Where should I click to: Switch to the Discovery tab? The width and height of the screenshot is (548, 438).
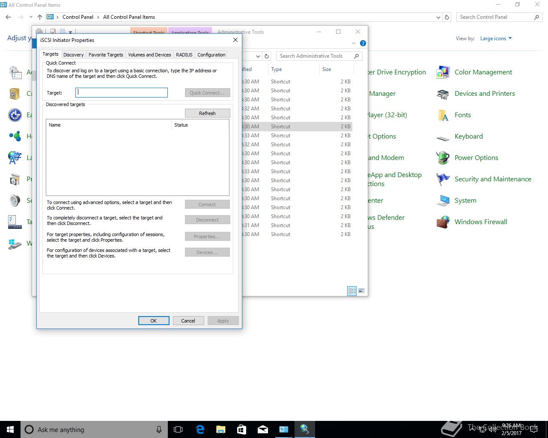coord(73,55)
